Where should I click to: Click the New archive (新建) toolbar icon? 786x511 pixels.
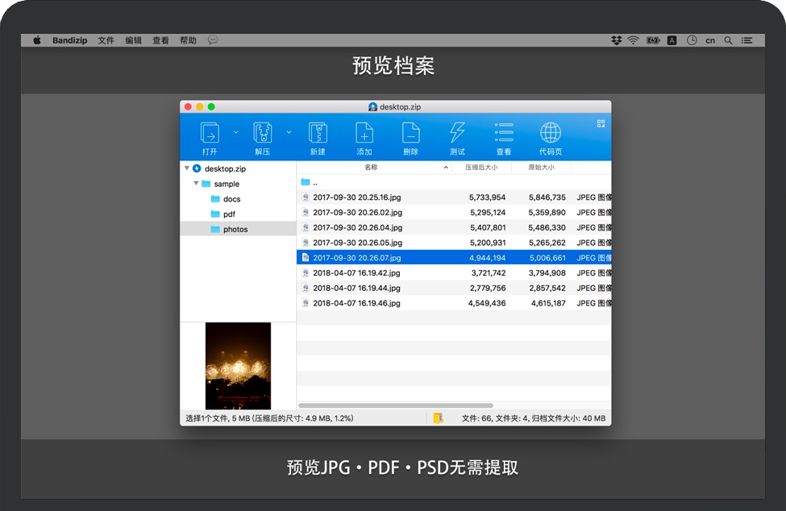(x=318, y=133)
